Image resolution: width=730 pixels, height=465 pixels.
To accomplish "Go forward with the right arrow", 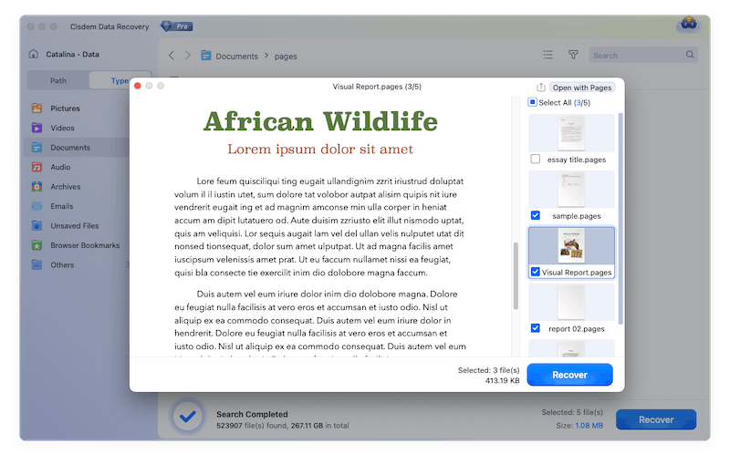I will [188, 56].
